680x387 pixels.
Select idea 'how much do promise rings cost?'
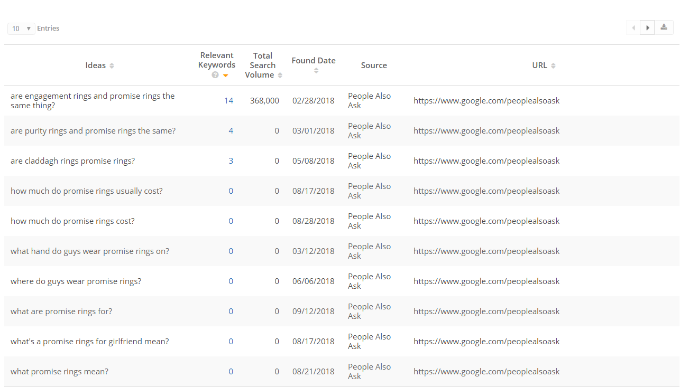[72, 221]
